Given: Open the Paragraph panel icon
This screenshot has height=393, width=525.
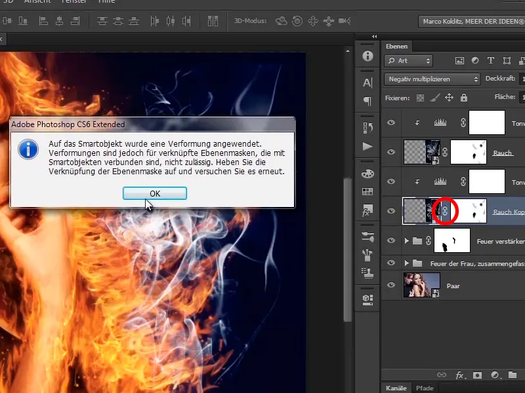Looking at the screenshot, I should coord(367,101).
